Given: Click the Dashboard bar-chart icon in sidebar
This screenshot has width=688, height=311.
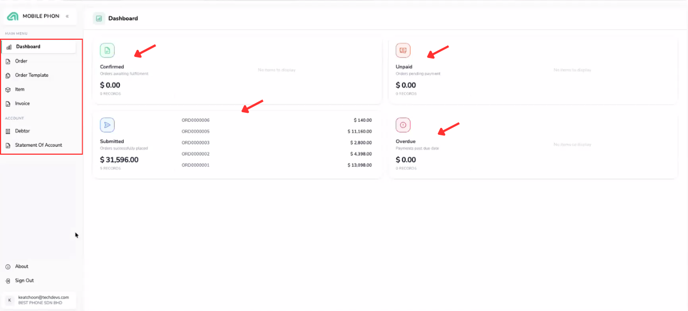Looking at the screenshot, I should pos(9,47).
